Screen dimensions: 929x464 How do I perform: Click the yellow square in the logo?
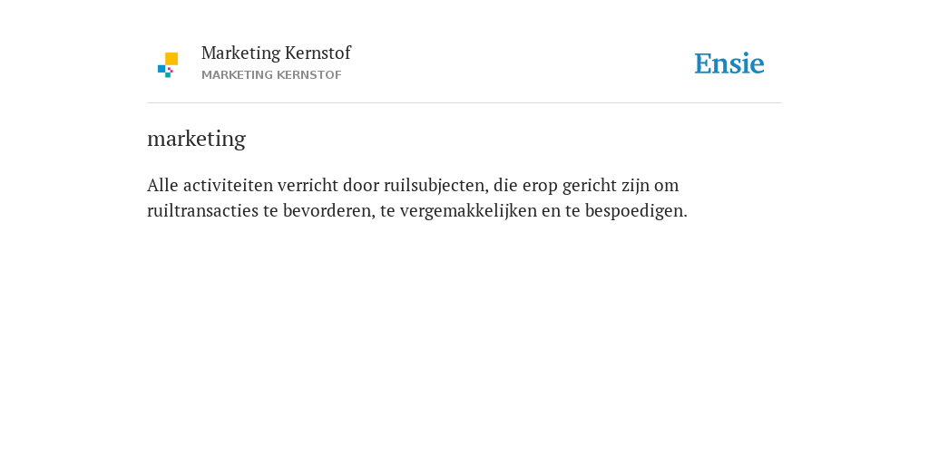171,59
